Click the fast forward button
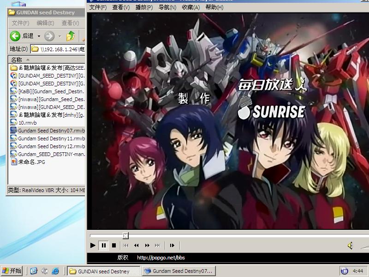This screenshot has height=277, width=369. [x=147, y=246]
